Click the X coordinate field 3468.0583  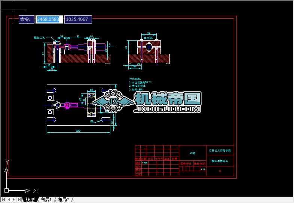pos(49,19)
